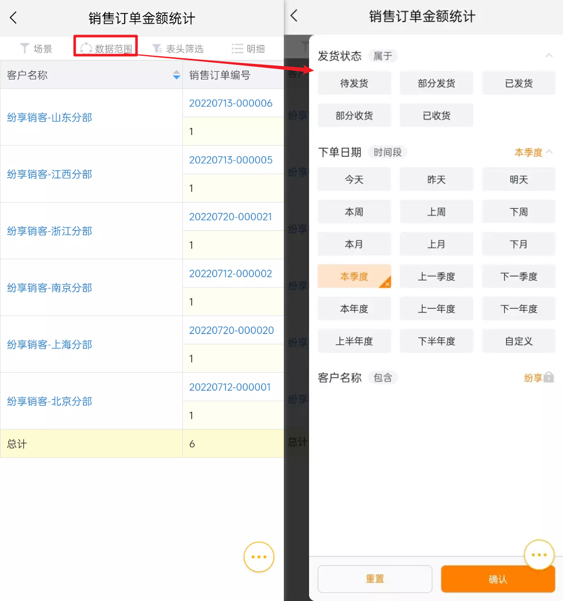Choose 本月 date range
This screenshot has width=563, height=601.
[x=354, y=244]
